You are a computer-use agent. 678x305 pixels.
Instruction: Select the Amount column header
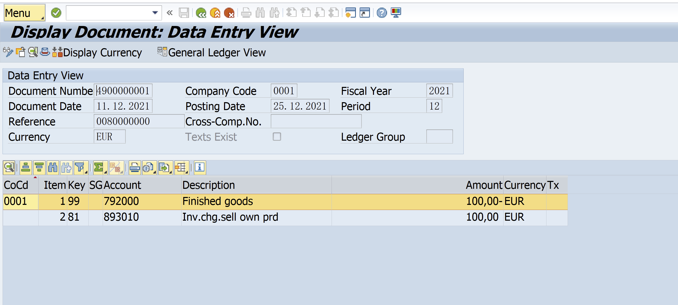[x=417, y=185]
